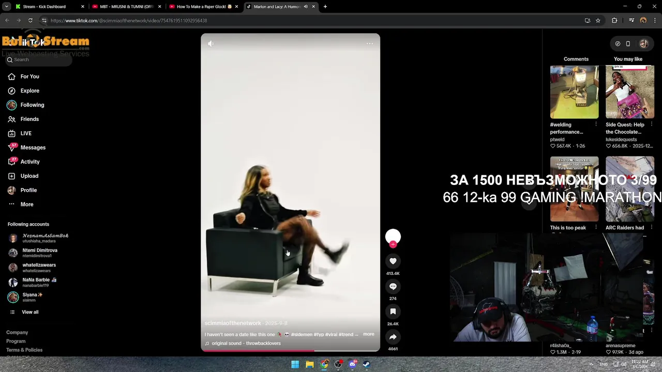This screenshot has width=662, height=372.
Task: Bookmark the video to favorites
Action: [x=393, y=312]
